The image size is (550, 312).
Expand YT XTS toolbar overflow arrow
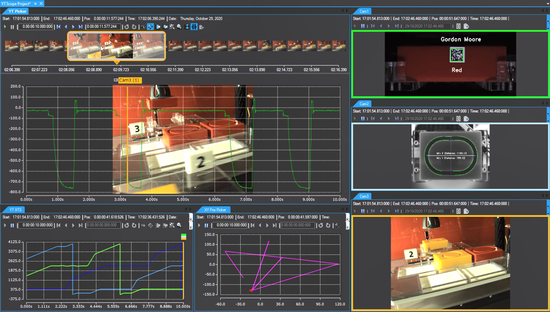(x=191, y=226)
